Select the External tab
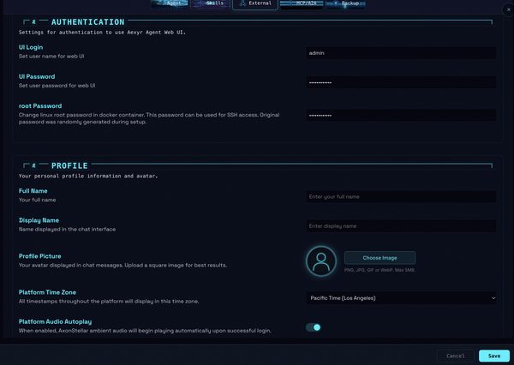 pyautogui.click(x=255, y=4)
